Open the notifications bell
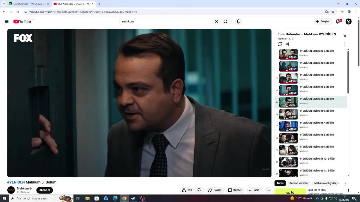The height and width of the screenshot is (202, 360). coord(338,22)
